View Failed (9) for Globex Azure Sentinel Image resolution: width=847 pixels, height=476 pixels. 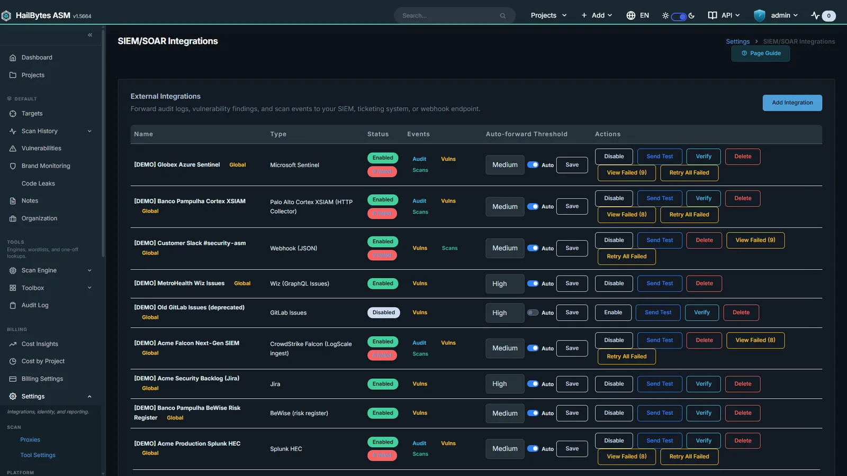[x=627, y=173]
